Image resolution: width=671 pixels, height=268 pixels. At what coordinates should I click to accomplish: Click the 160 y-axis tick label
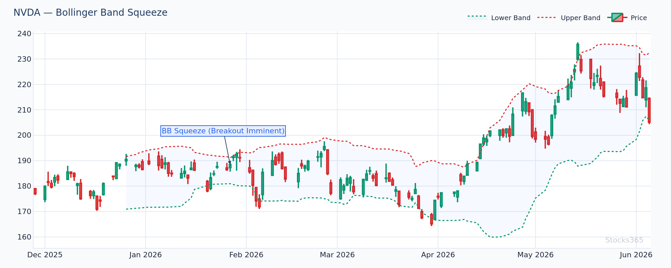24,237
